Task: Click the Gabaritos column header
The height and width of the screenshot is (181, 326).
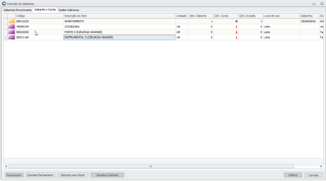Action: pyautogui.click(x=309, y=16)
